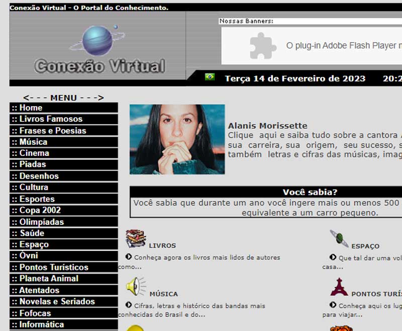This screenshot has height=331, width=402.
Task: Click bullet arrow before 'Que tal dar uma'
Action: tap(333, 257)
